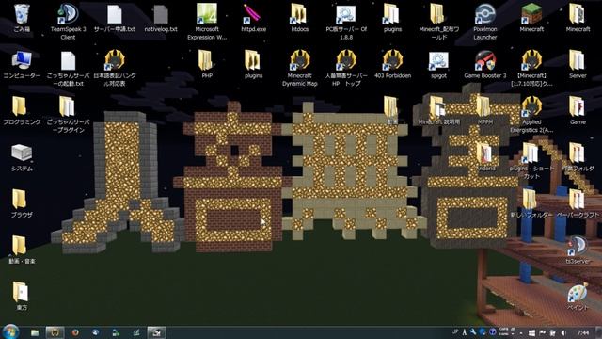Open the Microsoft Expression Web shortcut
This screenshot has height=339, width=602.
click(x=207, y=22)
